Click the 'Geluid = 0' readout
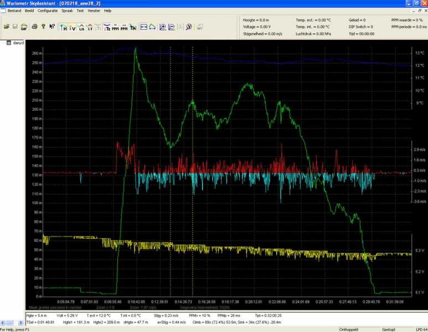 click(x=357, y=20)
